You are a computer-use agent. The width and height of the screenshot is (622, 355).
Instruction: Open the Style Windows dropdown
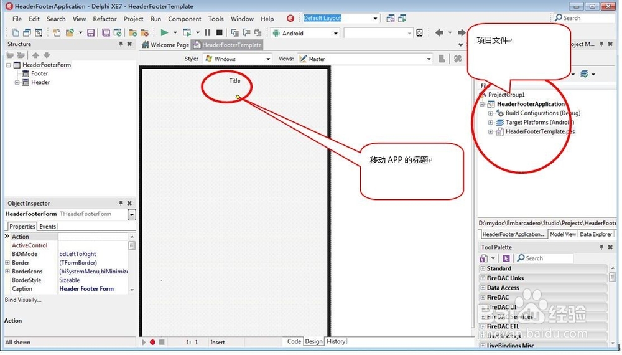click(x=268, y=59)
